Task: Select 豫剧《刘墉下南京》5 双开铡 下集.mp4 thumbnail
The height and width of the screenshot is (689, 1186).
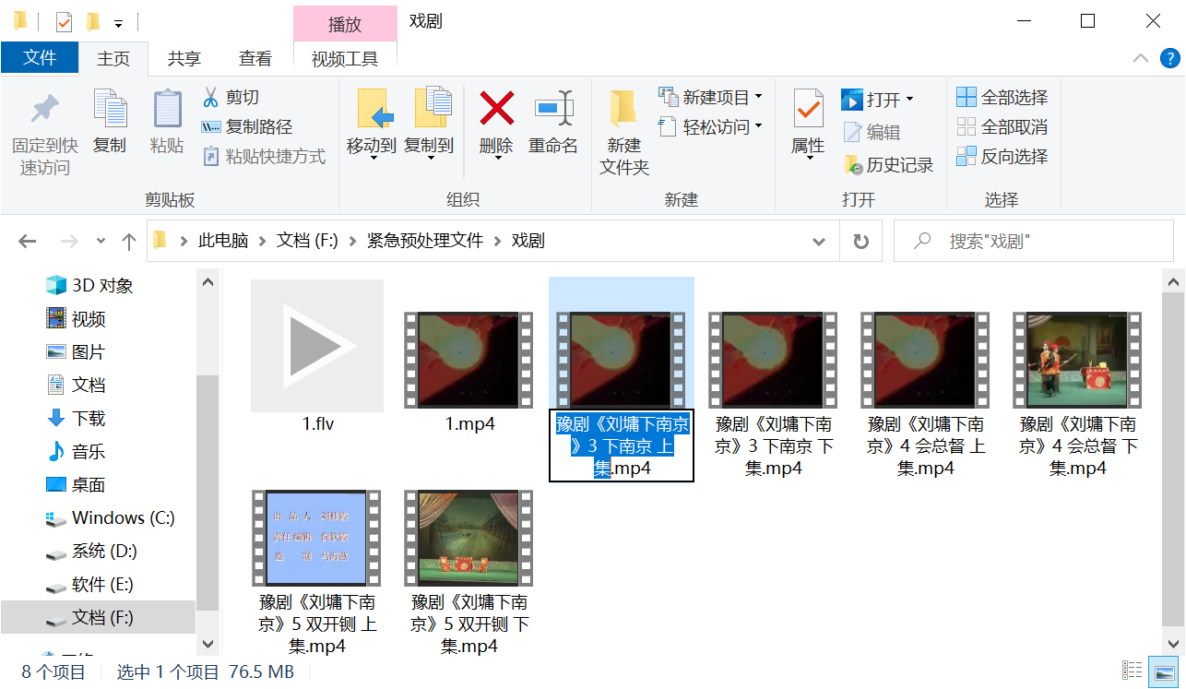Action: click(468, 538)
